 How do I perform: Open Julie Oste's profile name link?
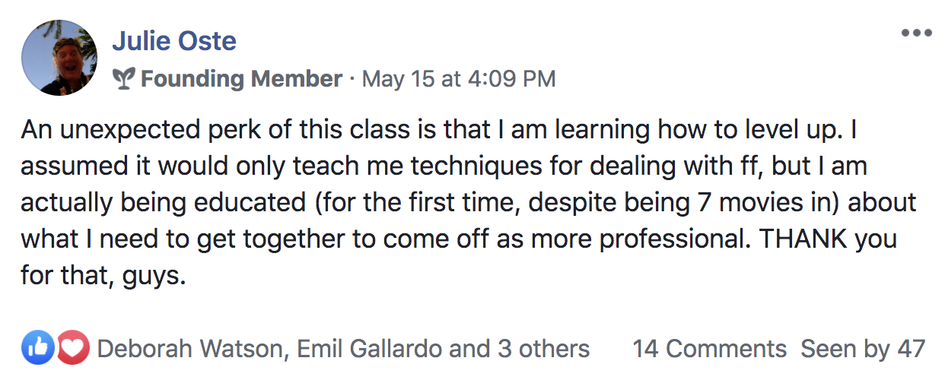(x=174, y=40)
